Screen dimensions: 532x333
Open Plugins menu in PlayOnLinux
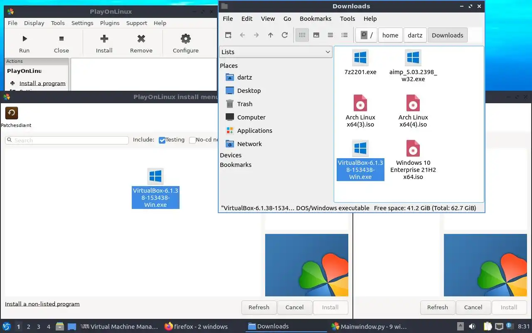click(x=110, y=23)
